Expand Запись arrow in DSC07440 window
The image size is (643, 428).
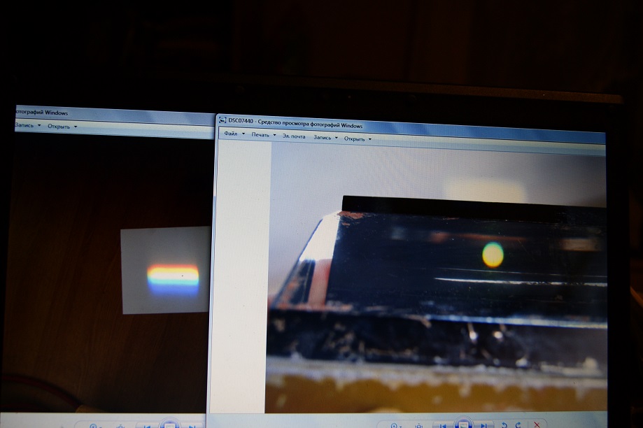point(337,138)
